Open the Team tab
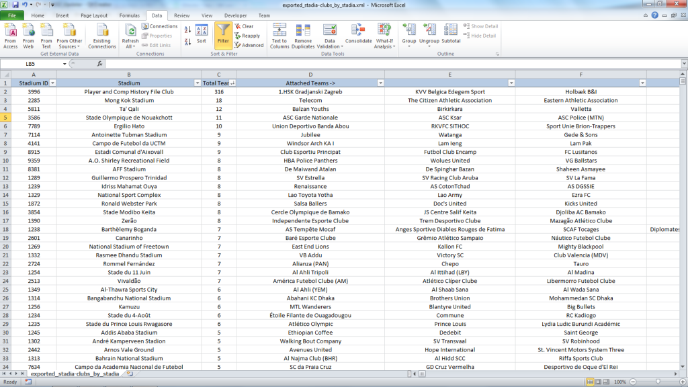This screenshot has height=387, width=688. [x=264, y=15]
